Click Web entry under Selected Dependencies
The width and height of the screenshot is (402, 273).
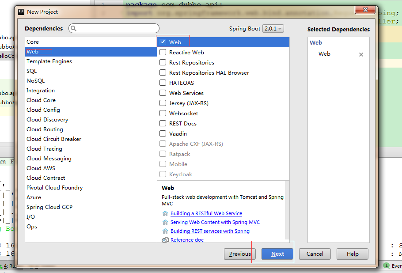click(324, 54)
